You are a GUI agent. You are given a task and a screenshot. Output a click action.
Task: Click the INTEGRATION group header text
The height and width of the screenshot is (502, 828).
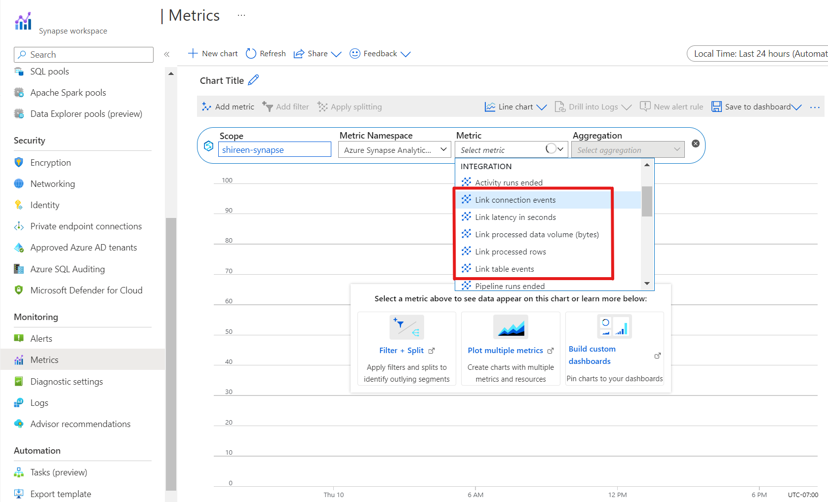486,166
